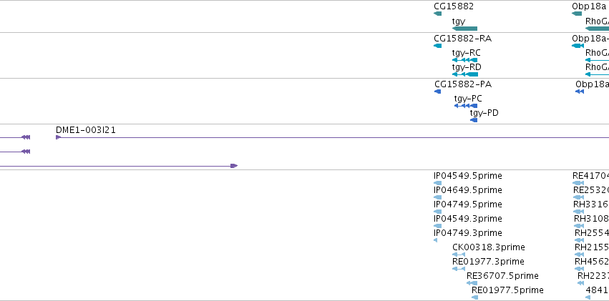
Task: Select the tgy-RC transcript feature
Action: click(465, 60)
